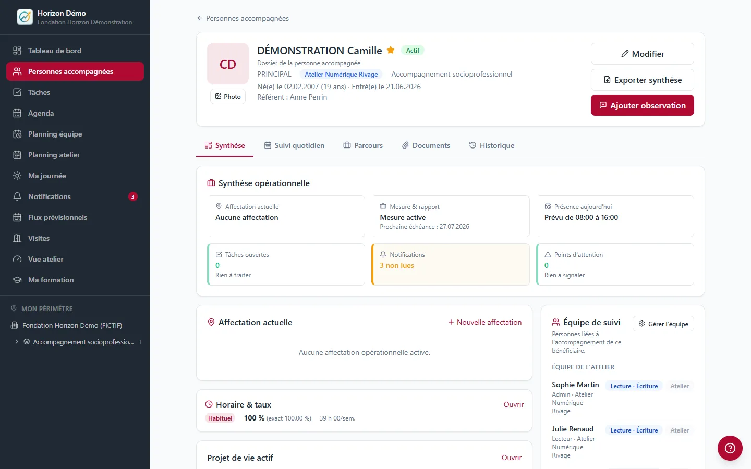Open the Parcours tab
Image resolution: width=751 pixels, height=469 pixels.
click(x=363, y=145)
